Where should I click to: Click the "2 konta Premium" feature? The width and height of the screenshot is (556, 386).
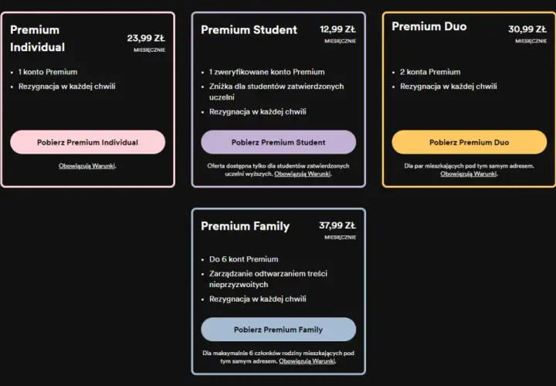(430, 72)
